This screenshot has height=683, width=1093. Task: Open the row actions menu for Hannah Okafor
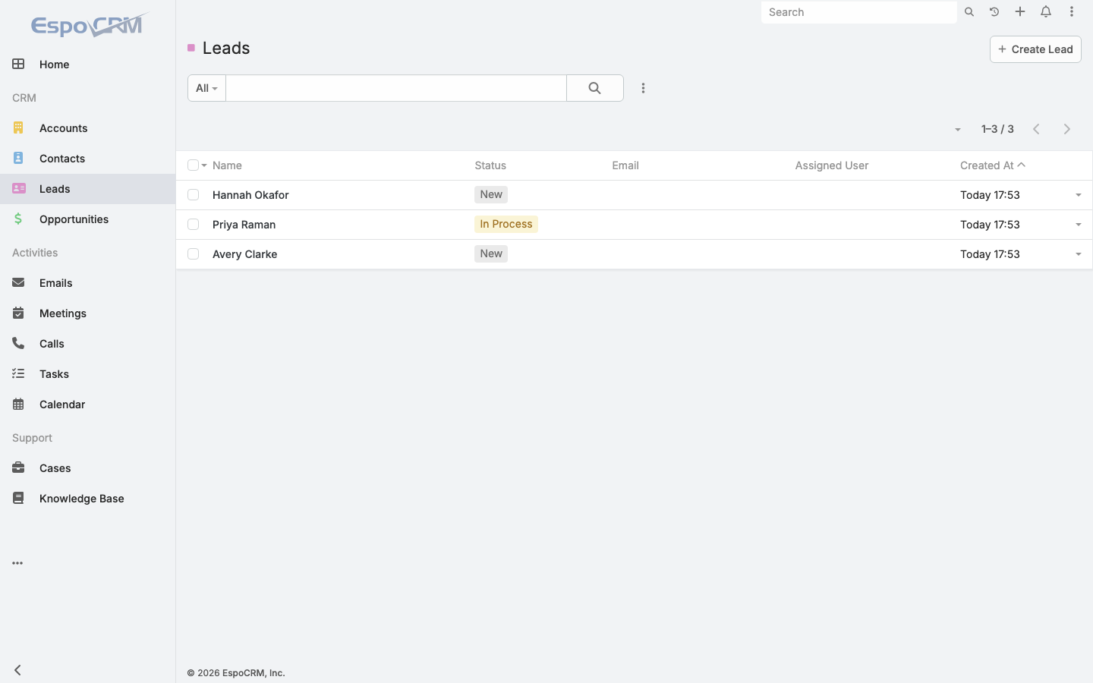point(1078,195)
